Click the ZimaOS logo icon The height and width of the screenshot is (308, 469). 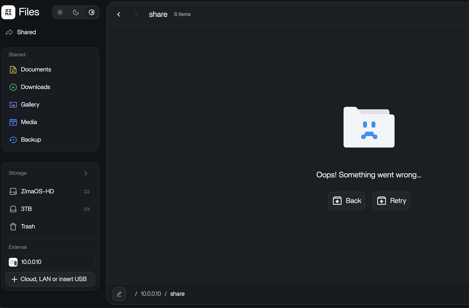tap(8, 12)
